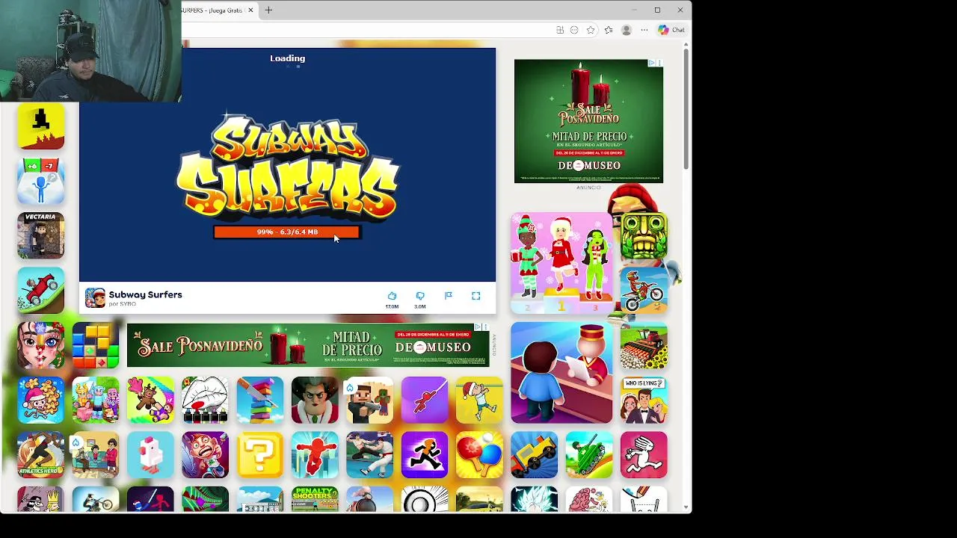This screenshot has height=538, width=957.
Task: Open the white running figure pink game
Action: (x=644, y=455)
